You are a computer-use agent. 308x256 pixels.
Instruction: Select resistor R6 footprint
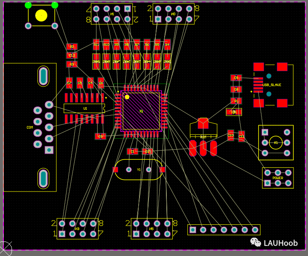pyautogui.click(x=147, y=45)
